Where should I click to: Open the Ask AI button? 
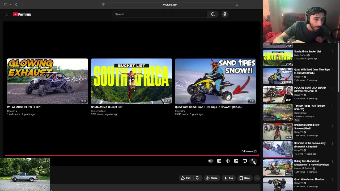228,178
